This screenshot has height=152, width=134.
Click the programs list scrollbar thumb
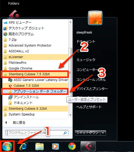point(70,72)
